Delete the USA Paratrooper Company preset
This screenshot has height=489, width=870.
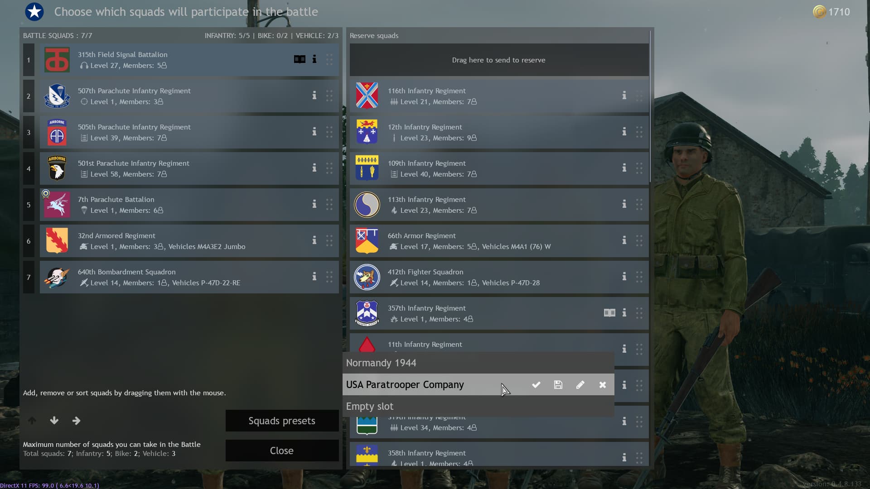coord(603,385)
